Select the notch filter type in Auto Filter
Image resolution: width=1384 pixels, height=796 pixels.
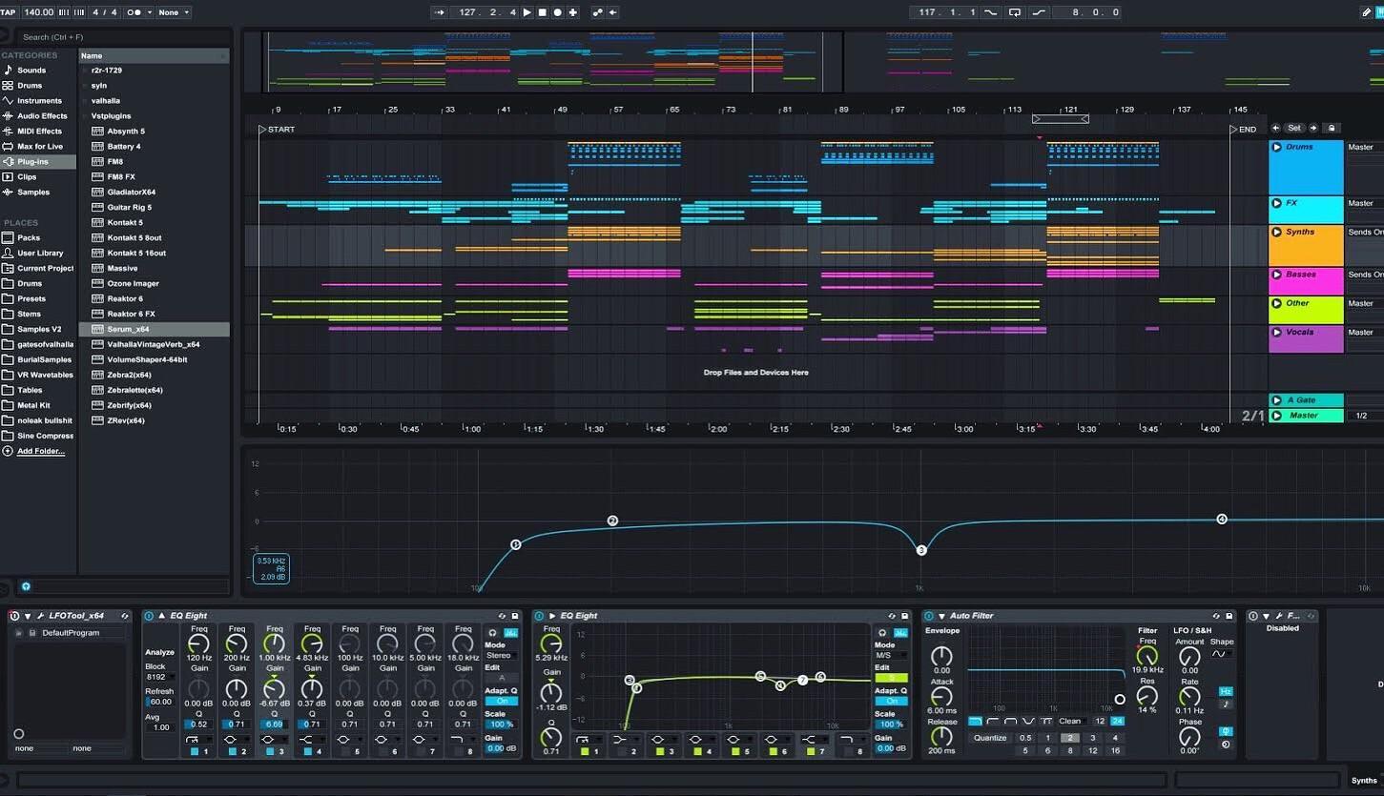click(x=1027, y=720)
